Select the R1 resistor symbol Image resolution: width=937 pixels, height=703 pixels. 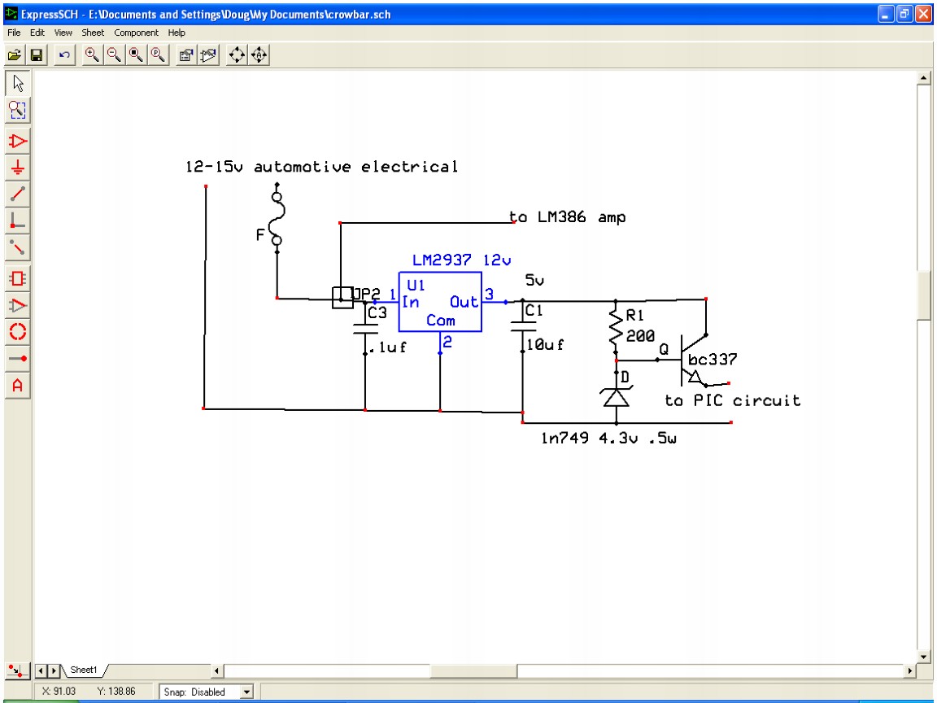(x=616, y=328)
